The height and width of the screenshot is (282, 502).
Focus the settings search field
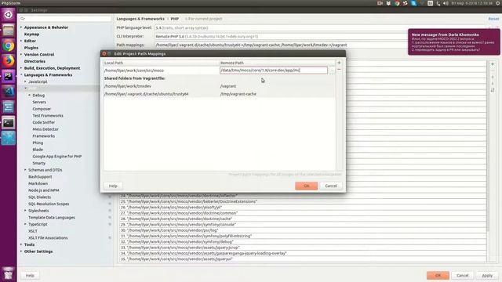(65, 19)
